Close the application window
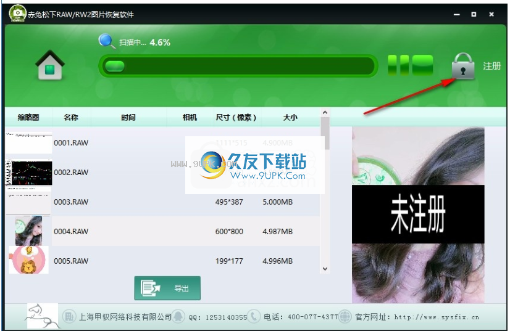 click(491, 14)
